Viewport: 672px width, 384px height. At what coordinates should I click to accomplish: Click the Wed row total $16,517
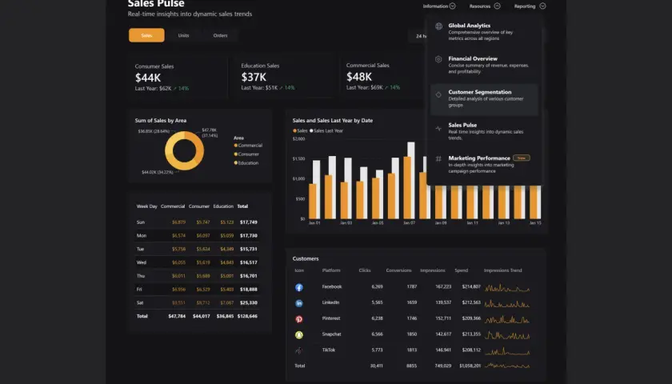pos(249,262)
